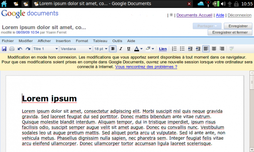Image resolution: width=254 pixels, height=152 pixels.
Task: Decrease indent of the paragraph
Action: (x=190, y=49)
